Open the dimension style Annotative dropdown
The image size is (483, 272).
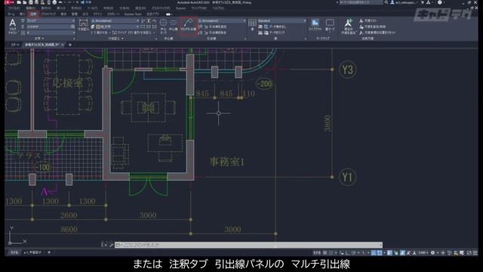click(115, 20)
